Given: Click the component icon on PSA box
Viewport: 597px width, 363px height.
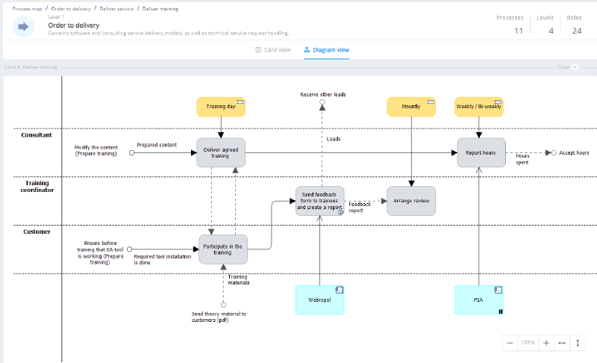Looking at the screenshot, I should 497,290.
